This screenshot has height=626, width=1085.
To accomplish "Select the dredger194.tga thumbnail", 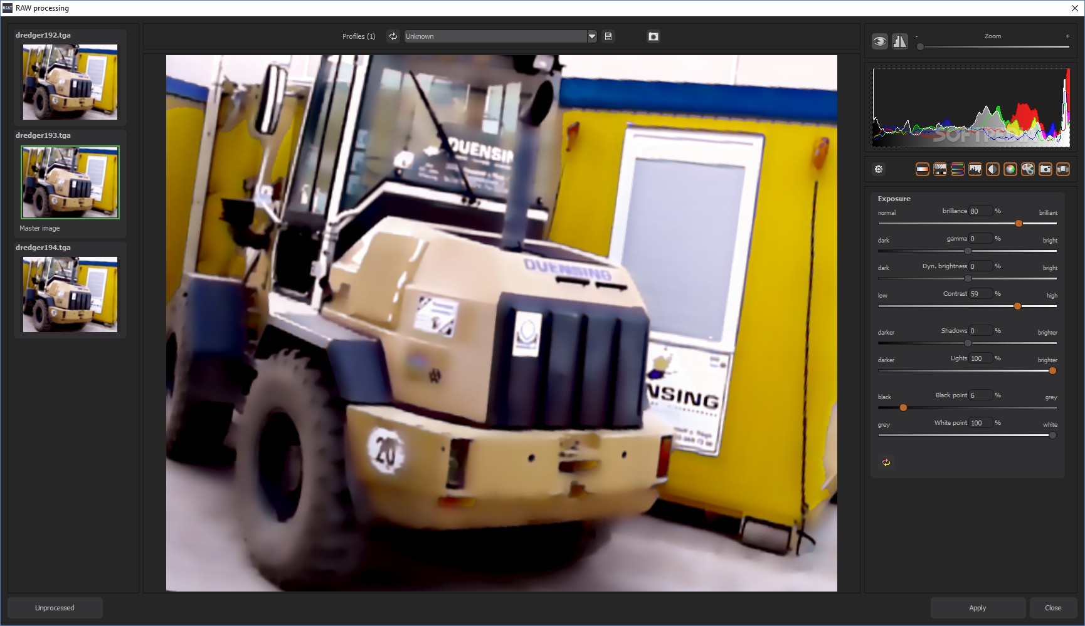I will (70, 295).
